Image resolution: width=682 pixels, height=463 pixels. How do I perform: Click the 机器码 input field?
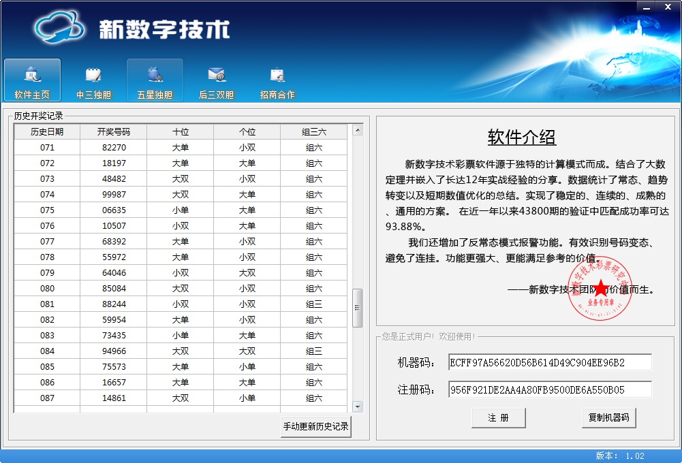[x=550, y=363]
